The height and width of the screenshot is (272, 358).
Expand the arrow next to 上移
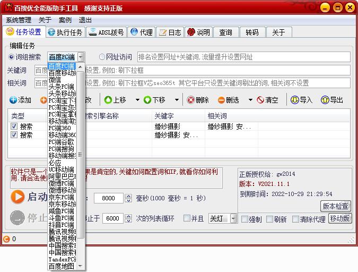point(137,100)
